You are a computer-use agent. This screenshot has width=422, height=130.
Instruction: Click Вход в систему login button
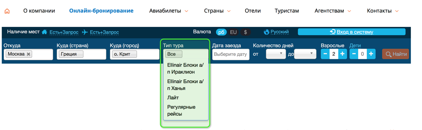pos(351,32)
